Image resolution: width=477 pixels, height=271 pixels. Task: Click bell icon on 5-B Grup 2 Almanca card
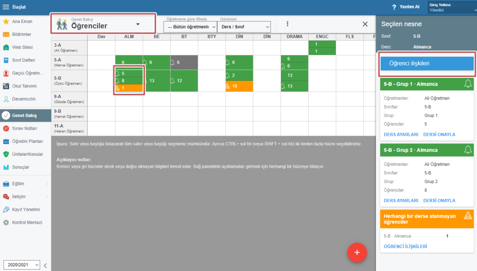[x=468, y=150]
